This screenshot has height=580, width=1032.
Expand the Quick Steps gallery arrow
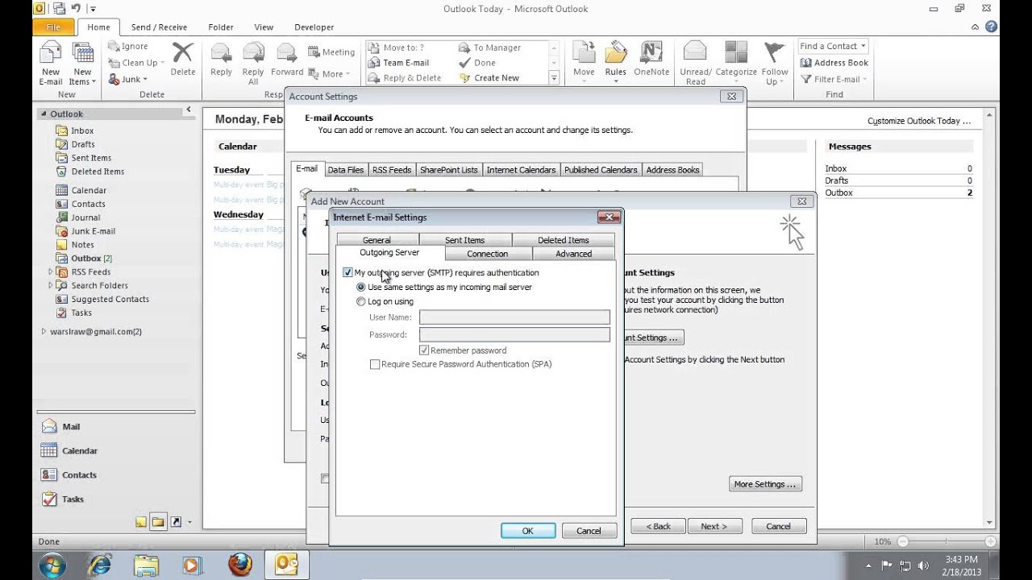554,78
